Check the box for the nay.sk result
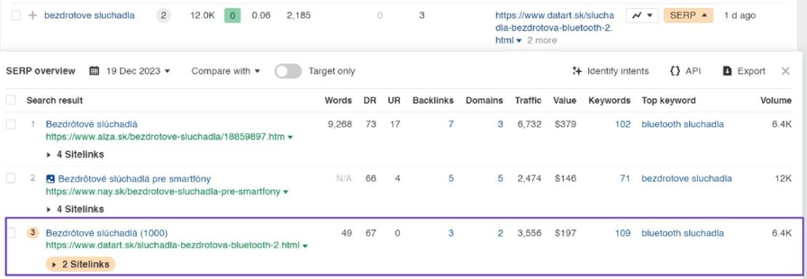 [11, 179]
